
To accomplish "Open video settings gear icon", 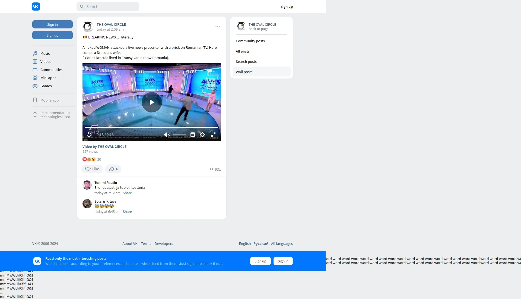I will click(202, 135).
